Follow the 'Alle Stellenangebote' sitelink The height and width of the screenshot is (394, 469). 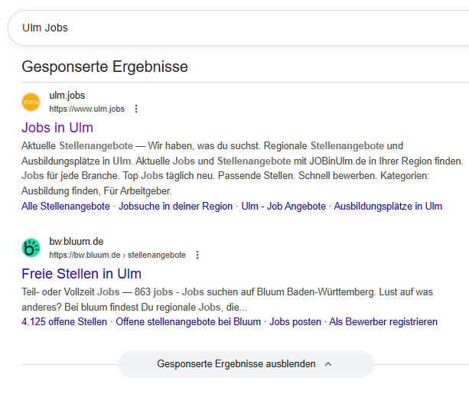[x=66, y=207]
